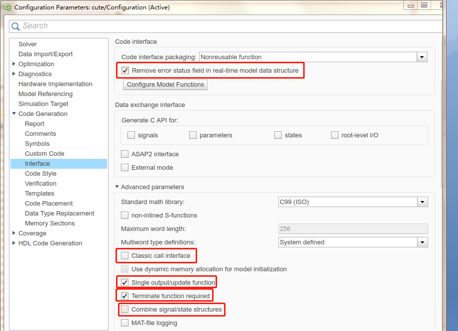458x331 pixels.
Task: Expand HDL Code Generation tree node
Action: coord(14,243)
